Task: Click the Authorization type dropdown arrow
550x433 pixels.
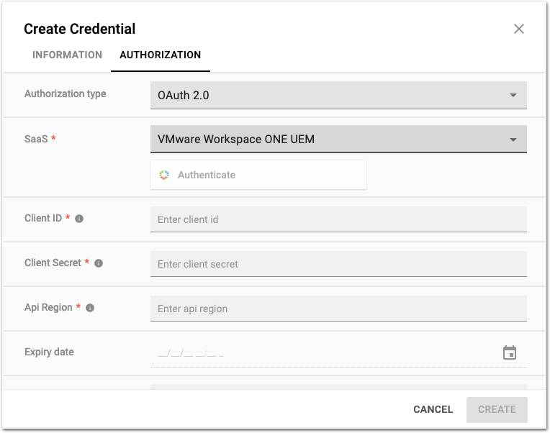Action: (x=513, y=95)
